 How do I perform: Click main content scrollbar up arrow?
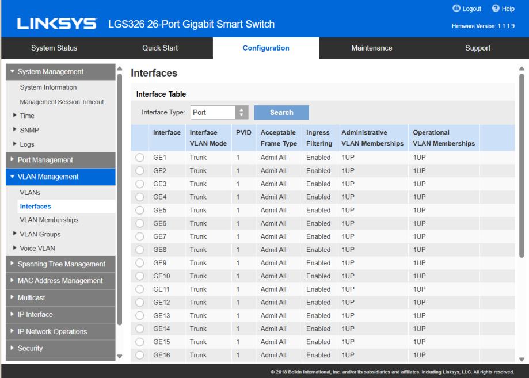[x=522, y=68]
